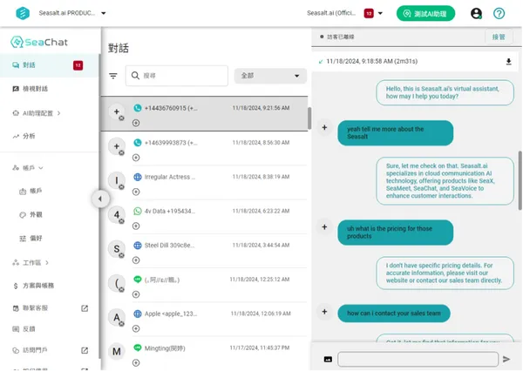The height and width of the screenshot is (371, 523).
Task: Add label using circled plus under Apple row
Action: (136, 328)
